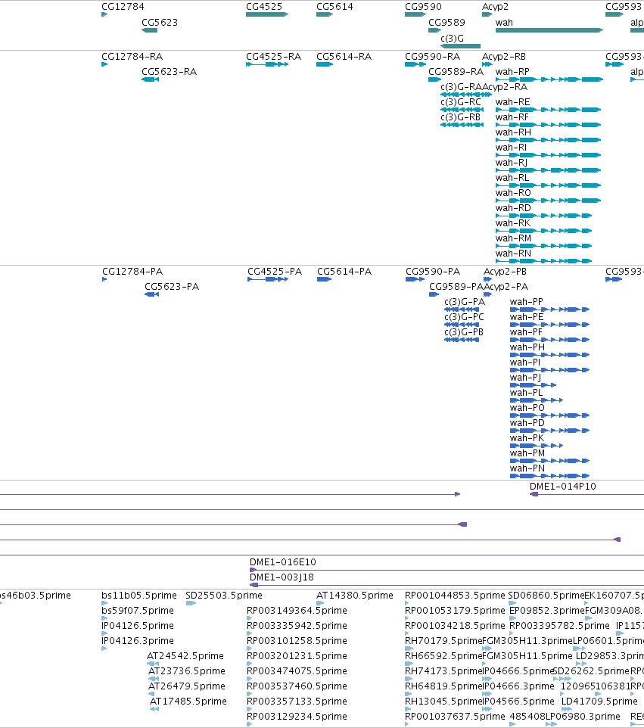Select the c(3)G gene bar
Image resolution: width=644 pixels, height=728 pixels.
460,46
